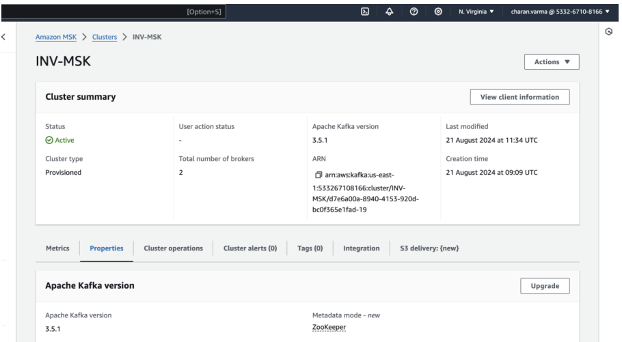Click Last modified value 11:34 UTC
Viewport: 622px width, 342px height.
[x=491, y=141]
